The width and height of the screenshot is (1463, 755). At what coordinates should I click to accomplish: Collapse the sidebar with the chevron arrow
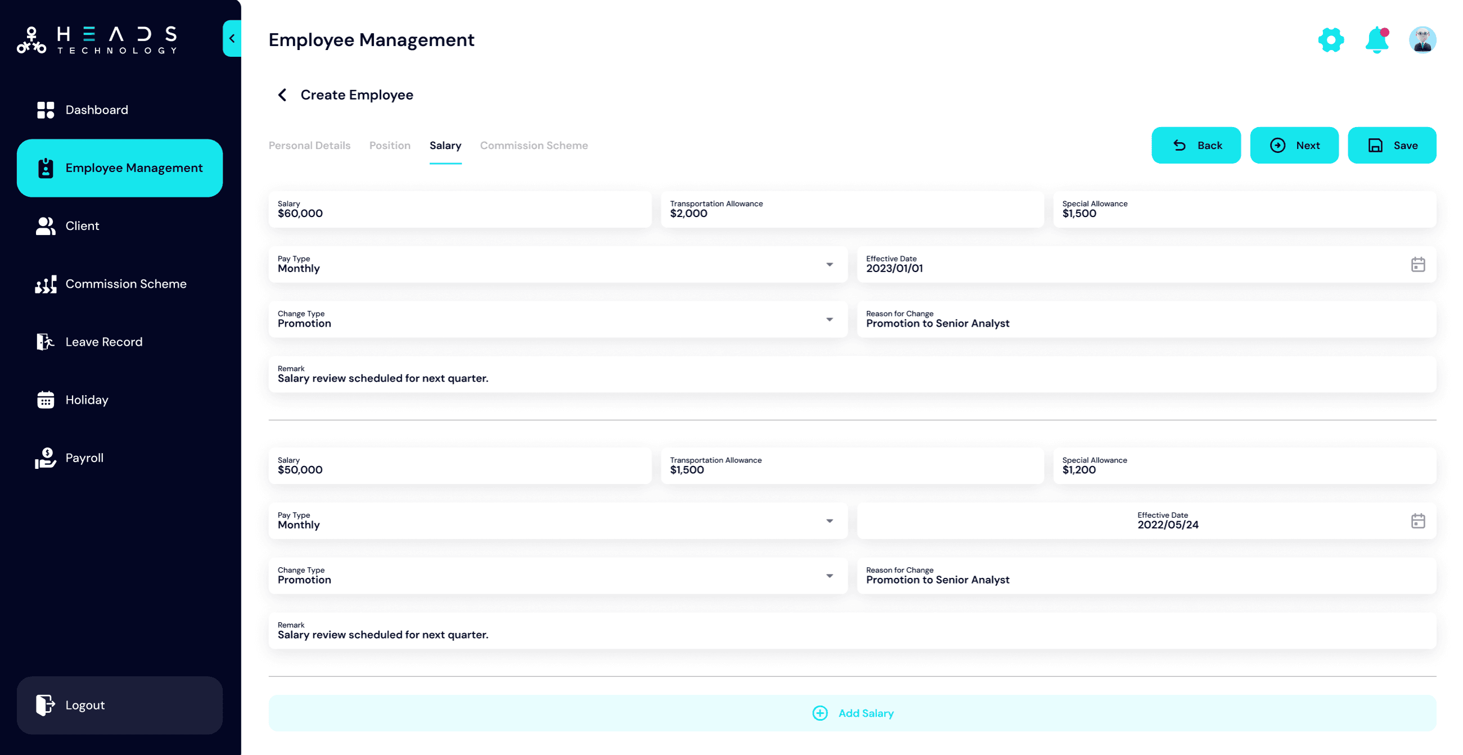[x=232, y=38]
